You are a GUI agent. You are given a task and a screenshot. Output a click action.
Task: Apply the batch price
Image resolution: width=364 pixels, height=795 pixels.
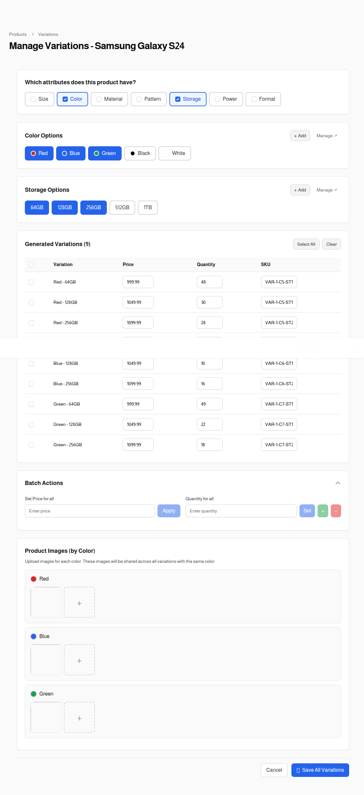coord(169,511)
